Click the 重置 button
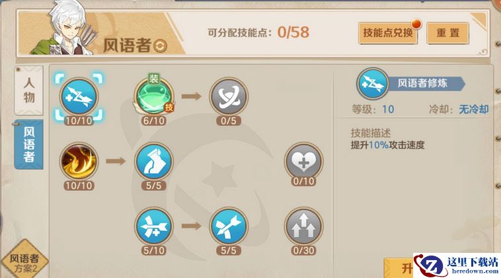 tap(447, 33)
